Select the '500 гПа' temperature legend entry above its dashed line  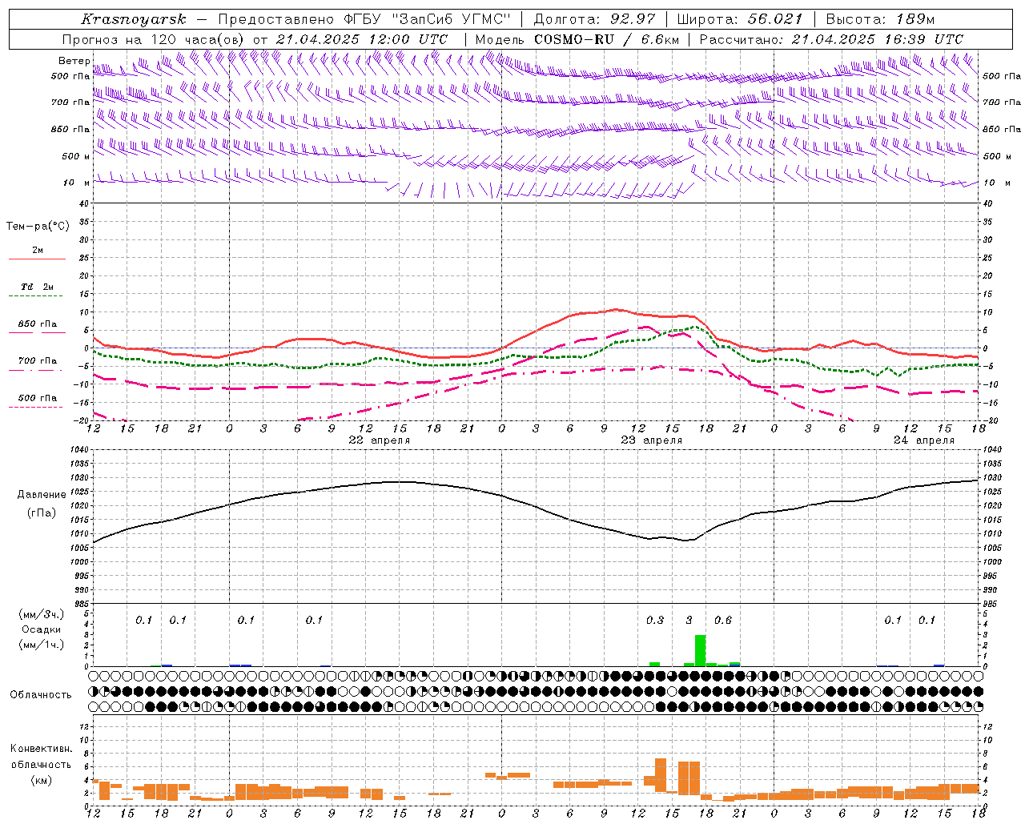coord(38,398)
